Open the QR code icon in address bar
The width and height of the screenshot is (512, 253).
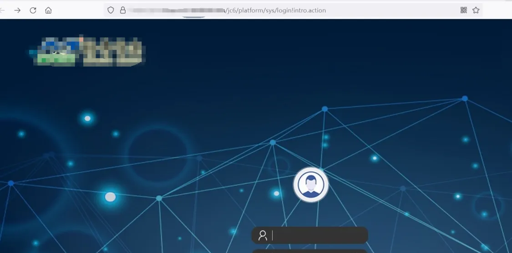tap(464, 10)
